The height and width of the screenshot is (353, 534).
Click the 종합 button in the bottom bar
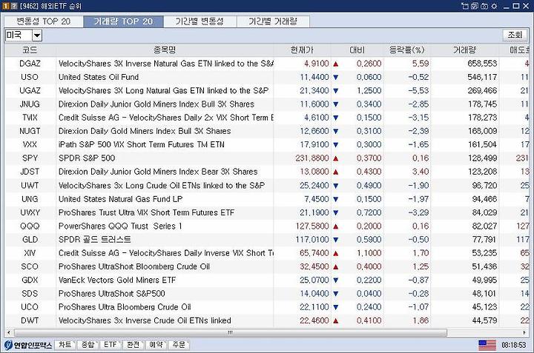[88, 345]
